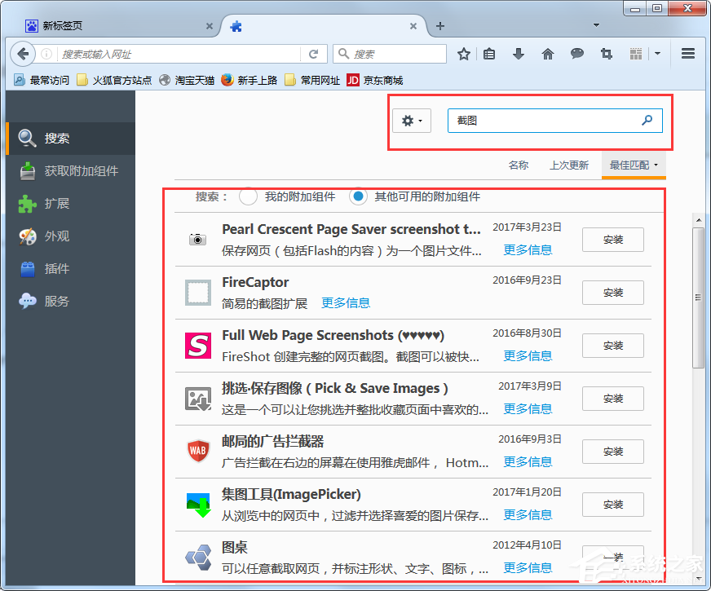Install the FireCaptor extension
The image size is (711, 591).
[x=612, y=292]
